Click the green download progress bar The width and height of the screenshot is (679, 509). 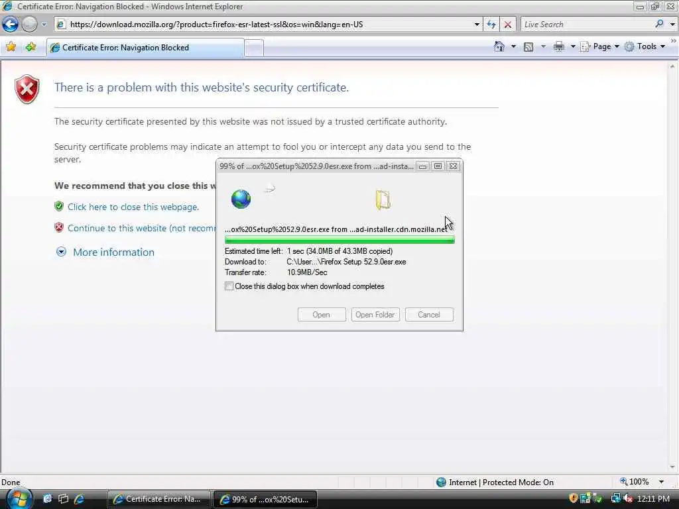tap(339, 240)
